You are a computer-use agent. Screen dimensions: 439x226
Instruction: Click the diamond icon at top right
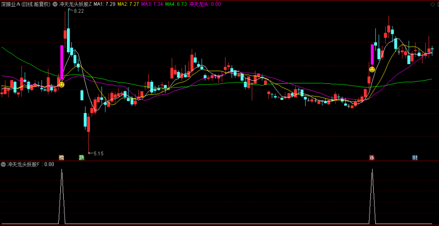pos(431,4)
